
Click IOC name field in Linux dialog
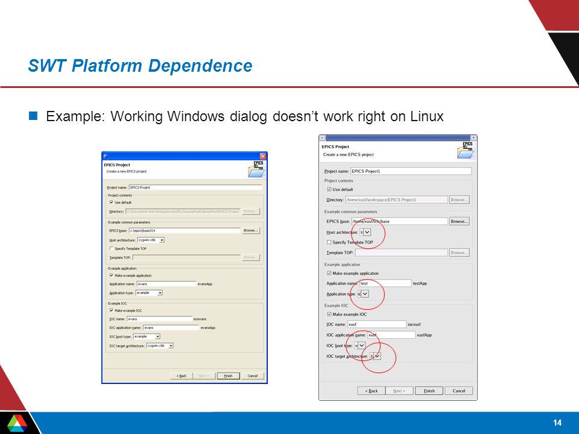coord(376,324)
